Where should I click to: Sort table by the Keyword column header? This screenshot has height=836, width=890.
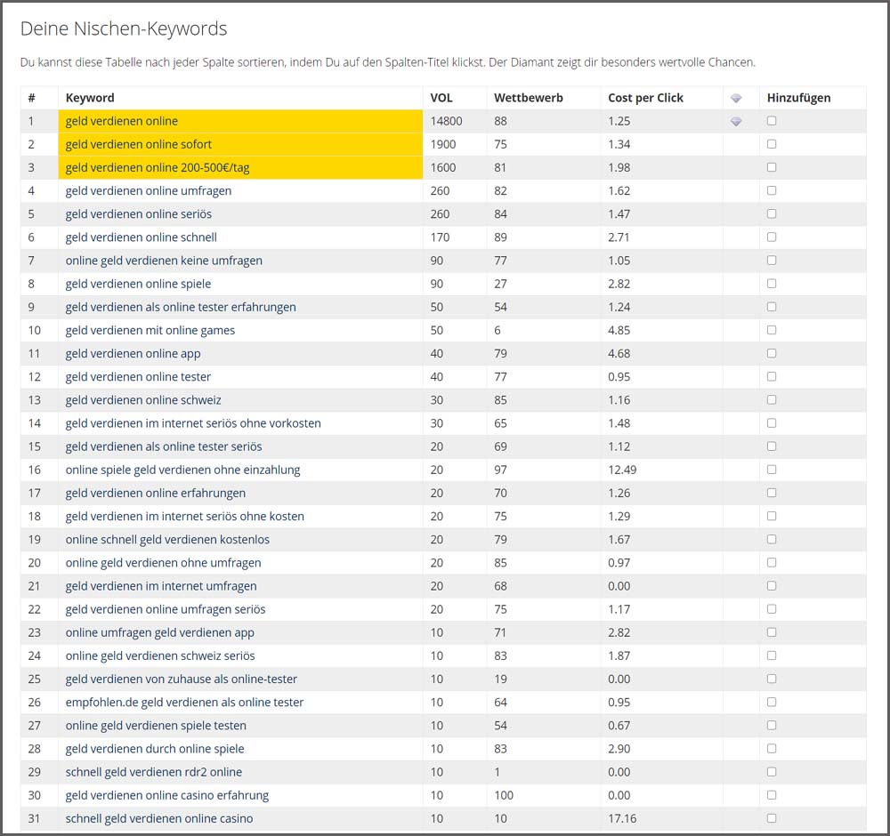point(90,98)
